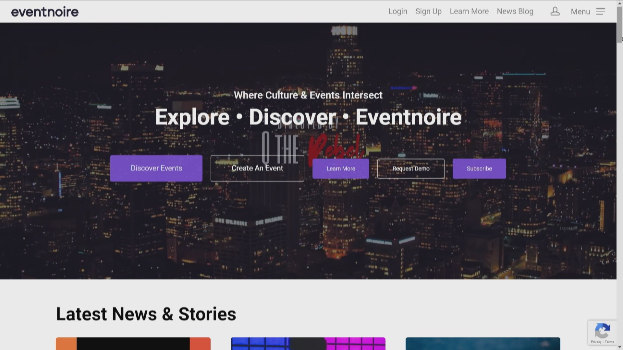
Task: Click the reCAPTCHA Terms link
Action: tap(609, 342)
